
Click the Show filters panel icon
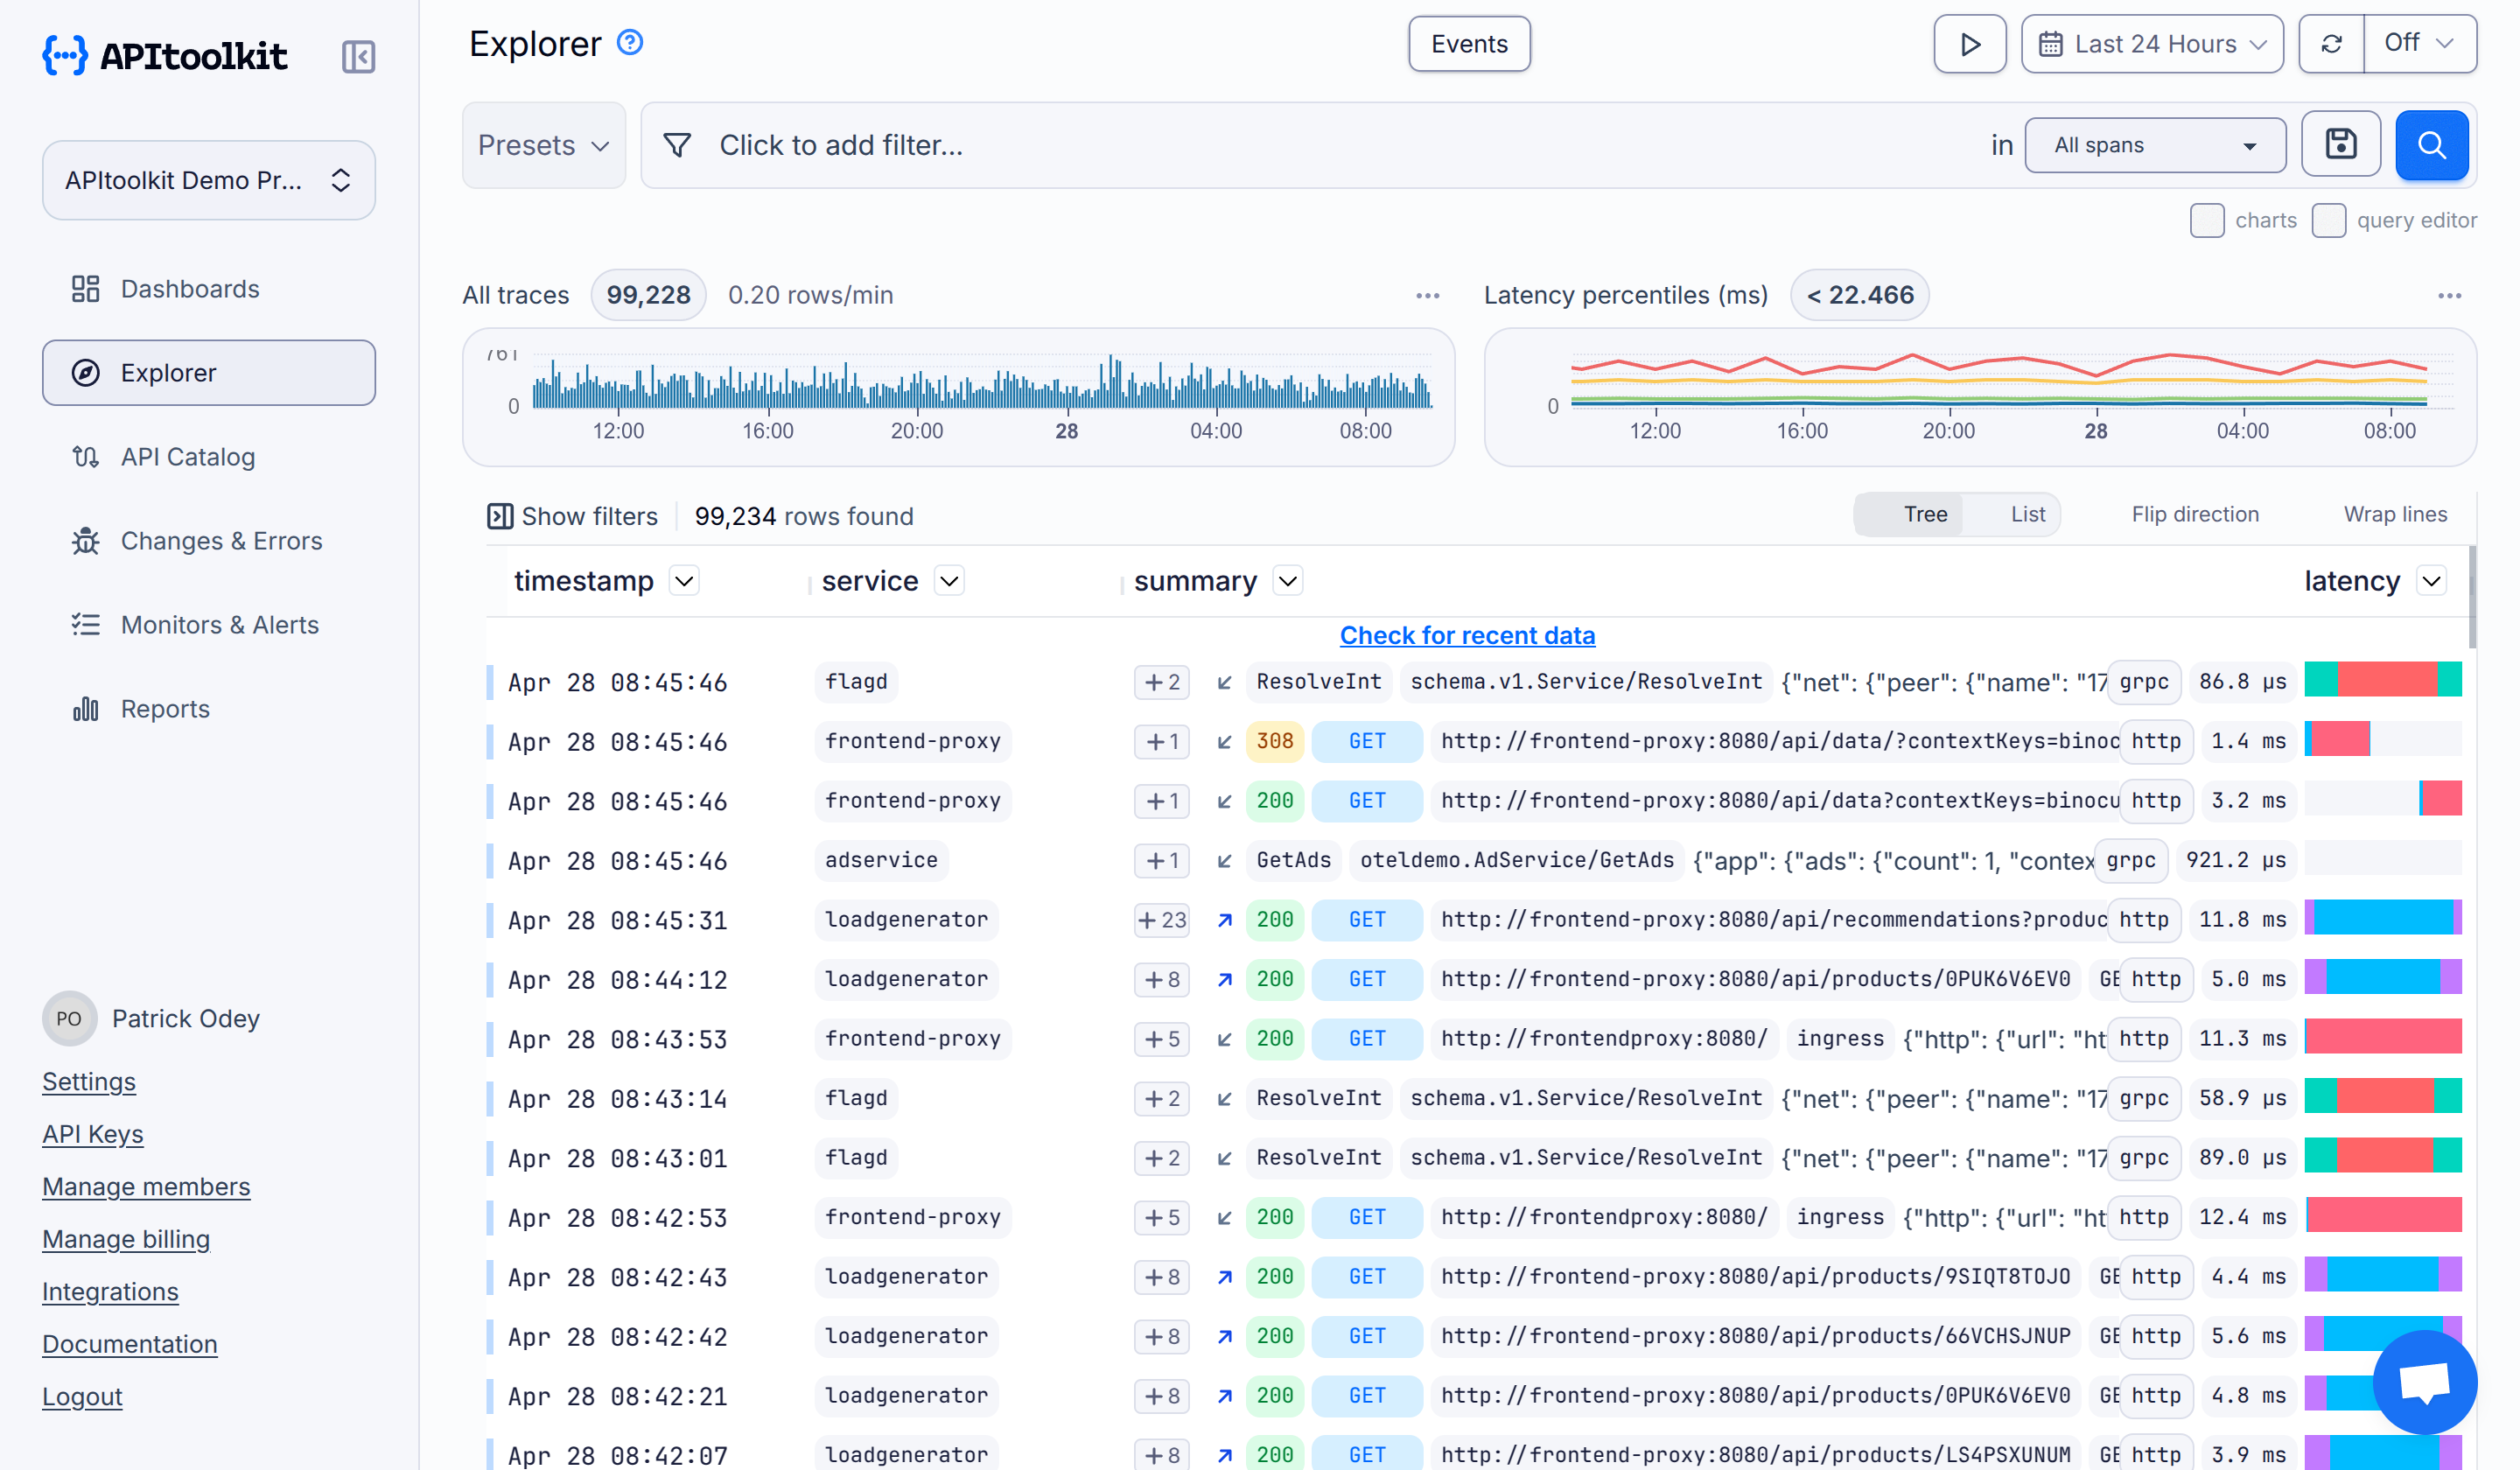pyautogui.click(x=500, y=516)
